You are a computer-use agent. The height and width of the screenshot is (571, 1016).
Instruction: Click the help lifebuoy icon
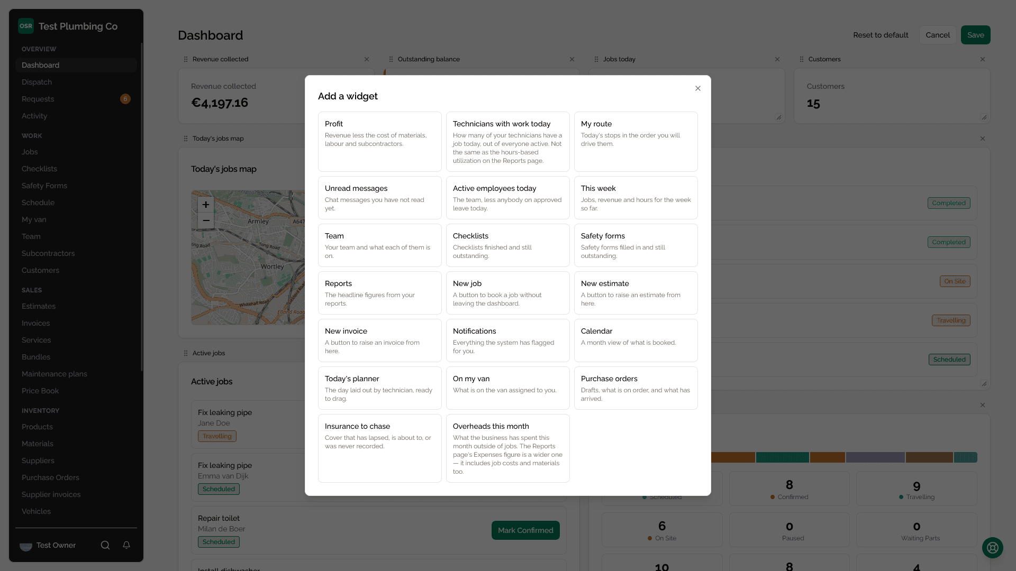point(992,548)
